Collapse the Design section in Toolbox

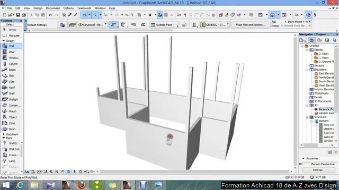click(4, 41)
